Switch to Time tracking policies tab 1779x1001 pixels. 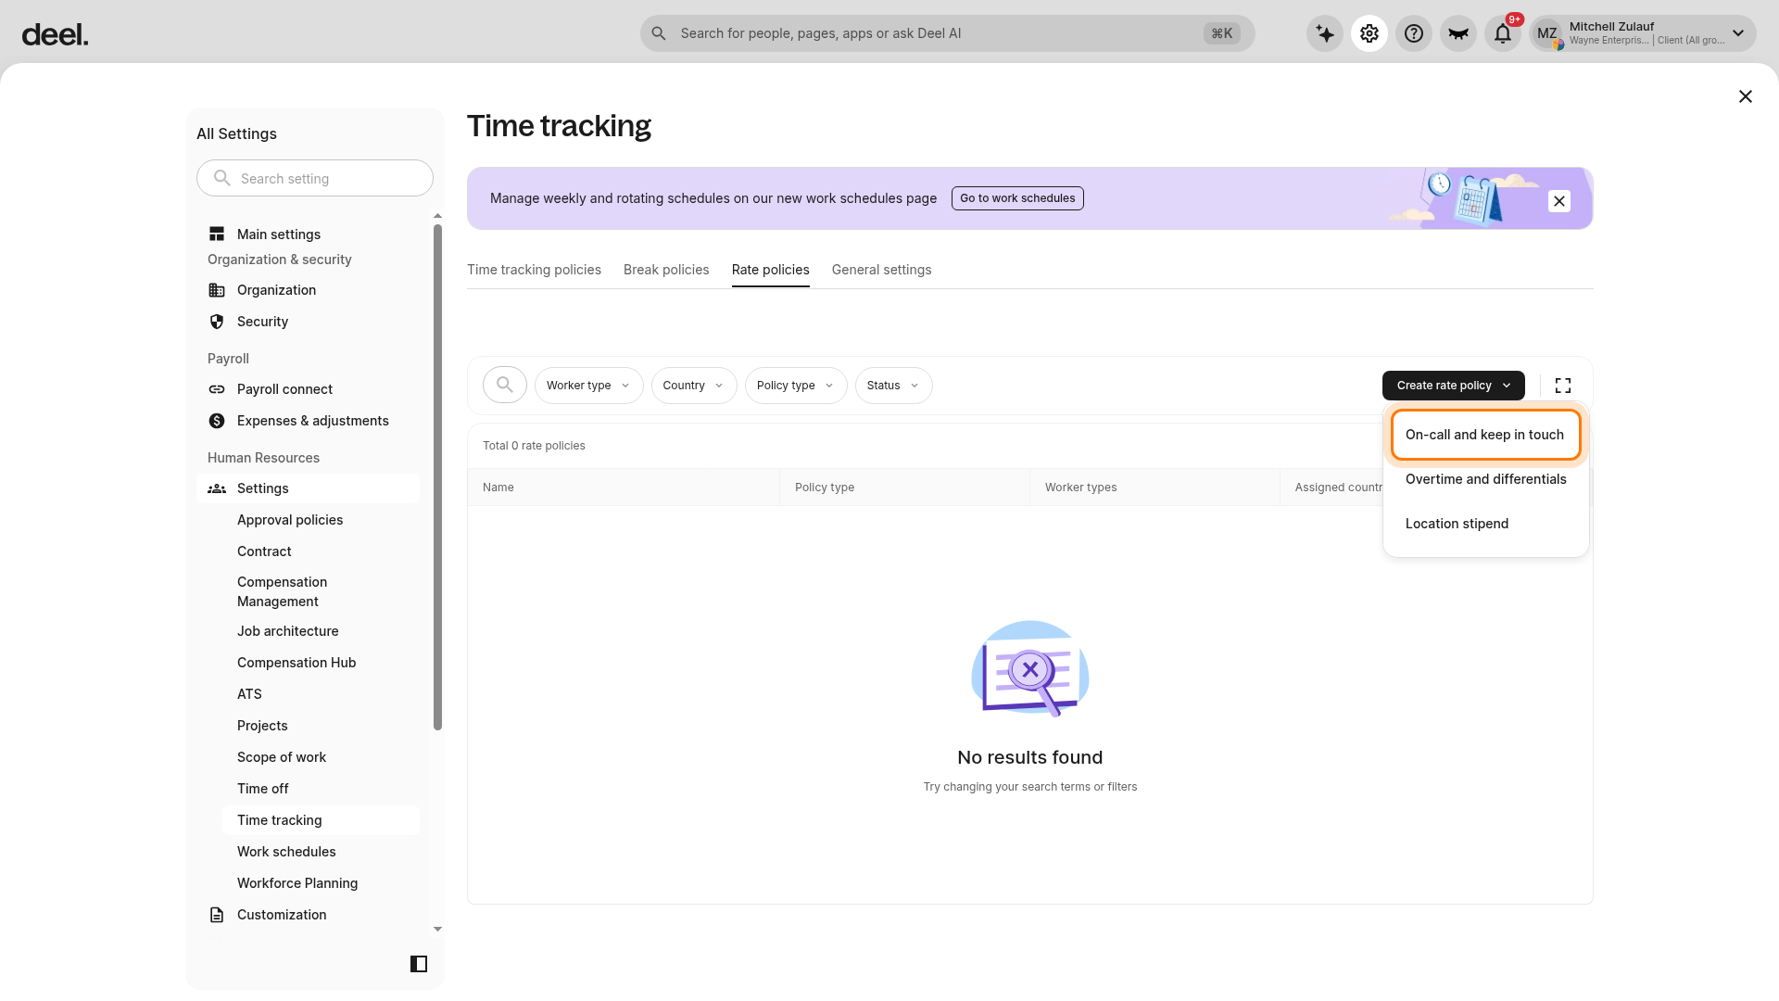tap(534, 270)
